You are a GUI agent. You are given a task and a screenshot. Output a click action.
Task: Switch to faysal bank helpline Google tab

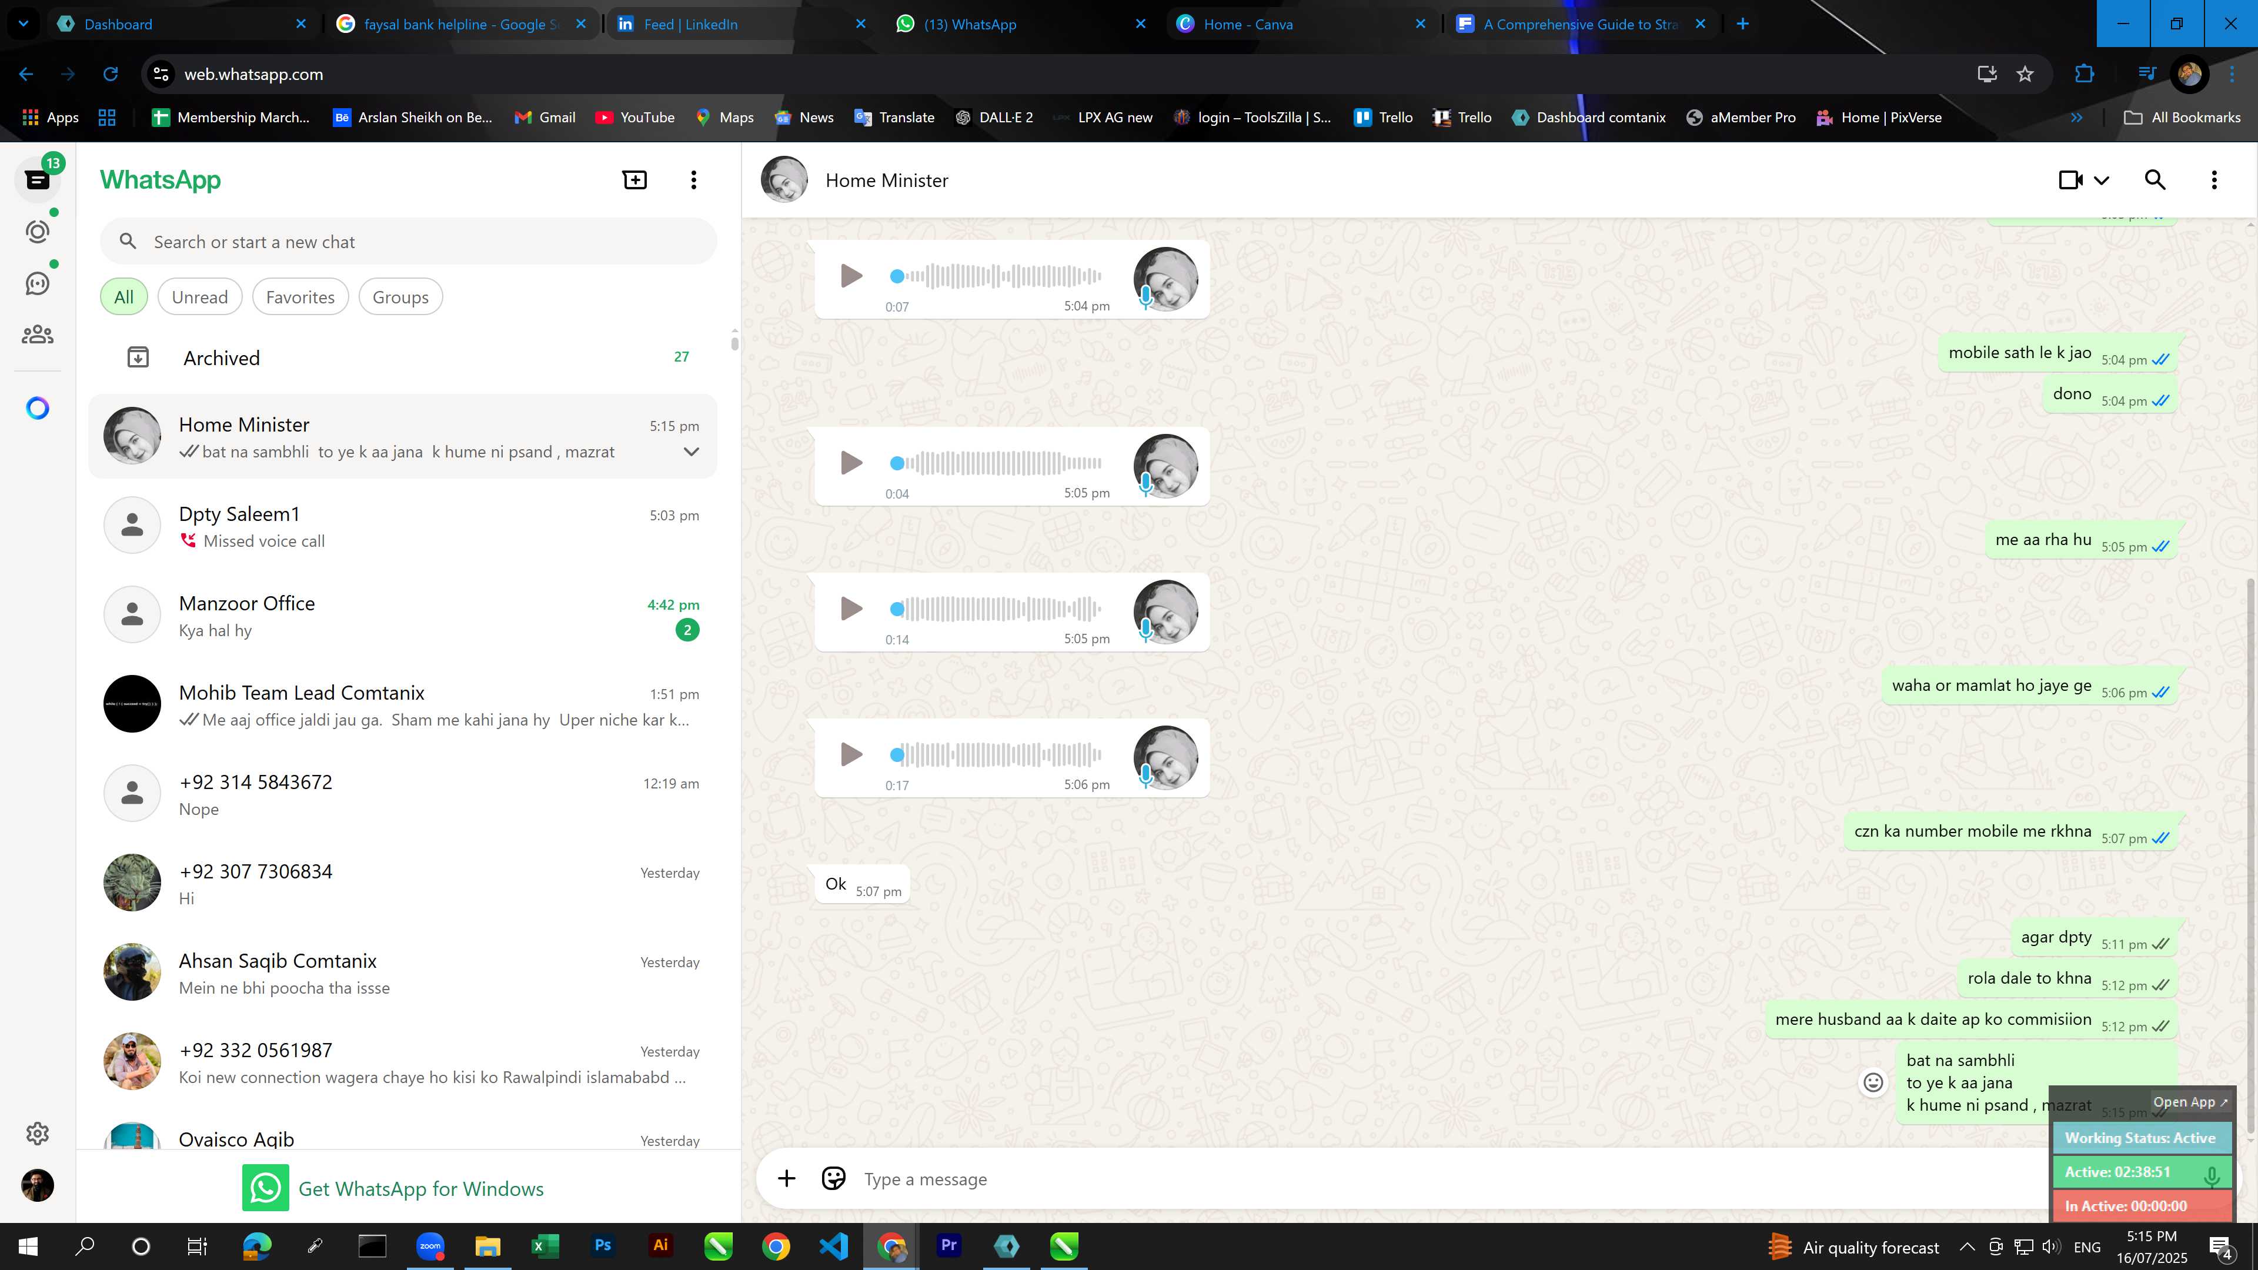tap(462, 24)
